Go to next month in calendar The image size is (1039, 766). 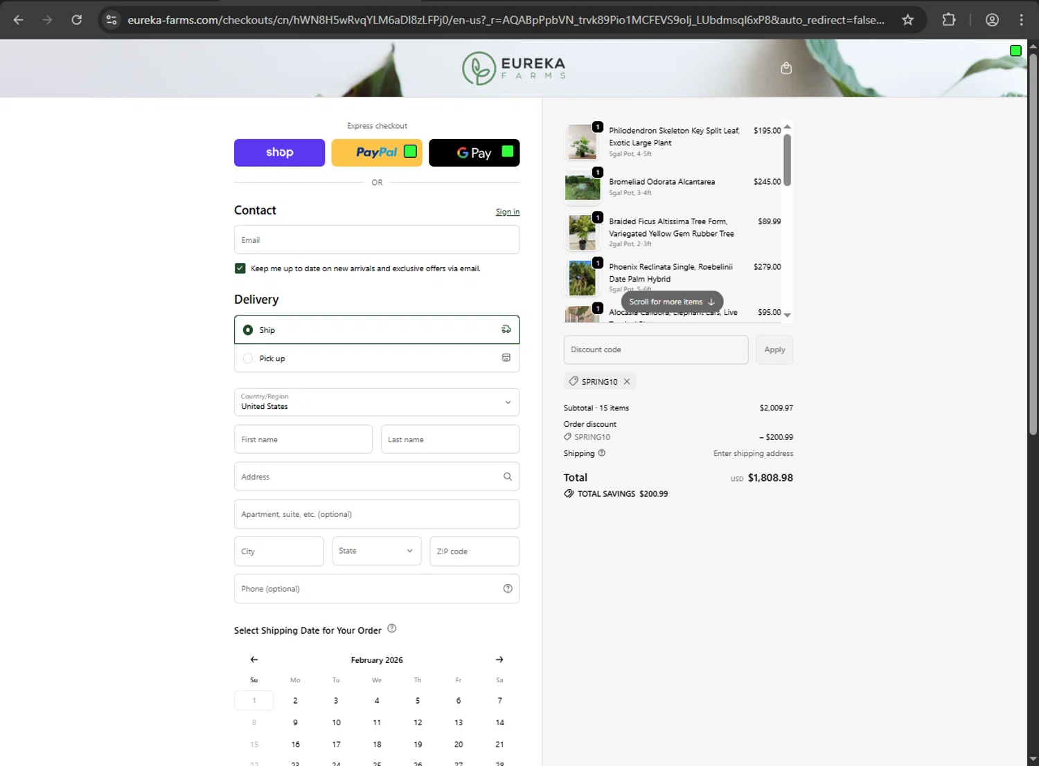click(x=499, y=659)
